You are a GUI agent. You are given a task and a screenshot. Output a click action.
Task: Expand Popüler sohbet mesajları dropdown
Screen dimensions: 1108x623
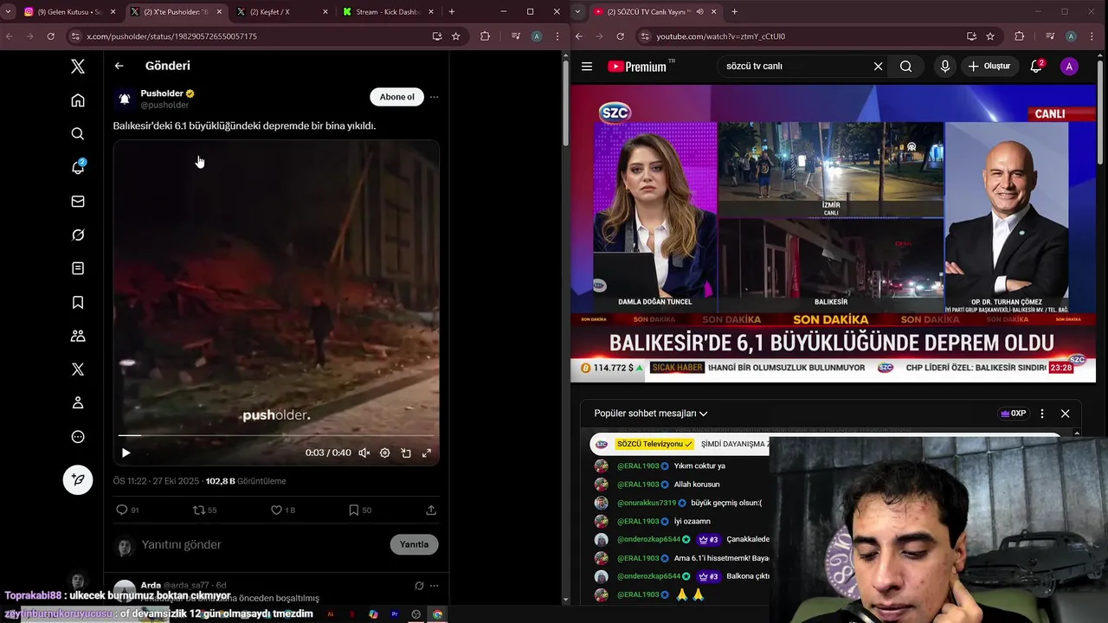pyautogui.click(x=651, y=414)
